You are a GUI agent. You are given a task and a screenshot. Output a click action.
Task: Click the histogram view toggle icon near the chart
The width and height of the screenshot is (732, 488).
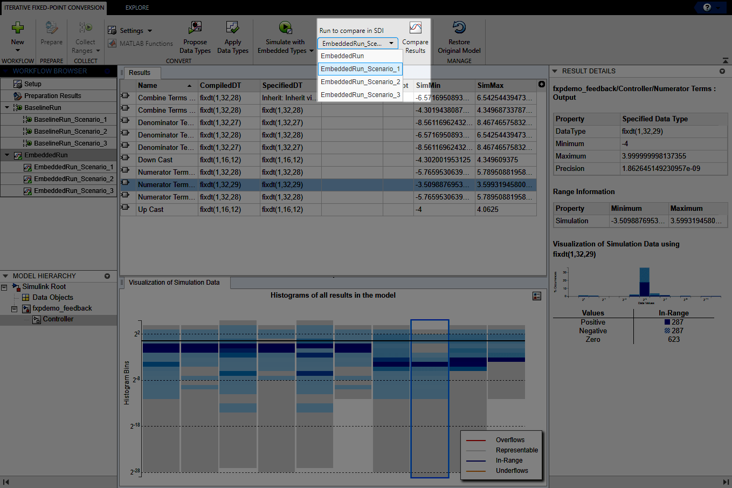[x=536, y=295]
